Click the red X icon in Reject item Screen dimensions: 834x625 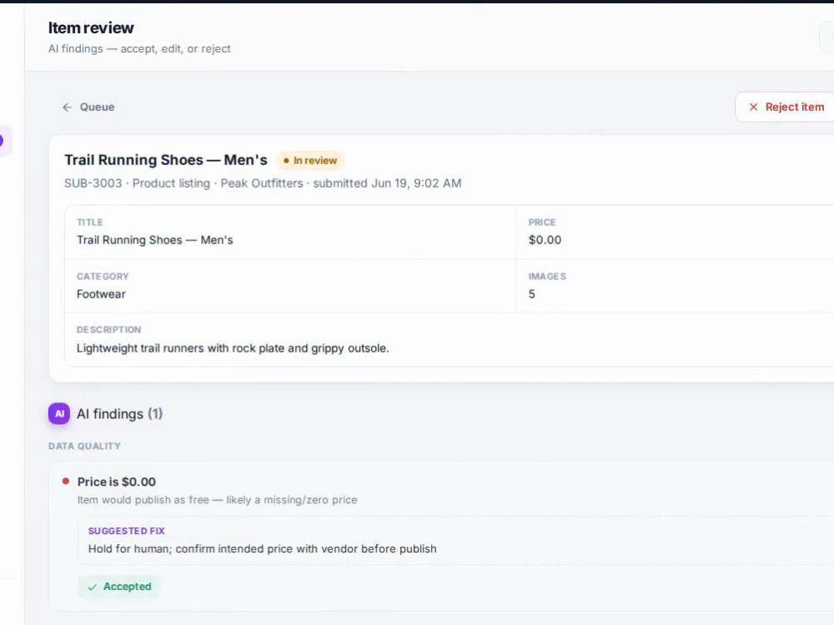click(x=753, y=107)
